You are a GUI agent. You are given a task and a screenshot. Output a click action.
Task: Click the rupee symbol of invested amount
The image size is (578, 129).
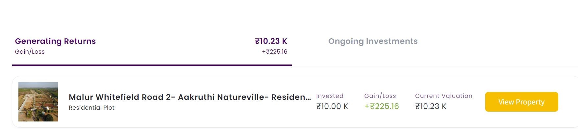pyautogui.click(x=318, y=106)
